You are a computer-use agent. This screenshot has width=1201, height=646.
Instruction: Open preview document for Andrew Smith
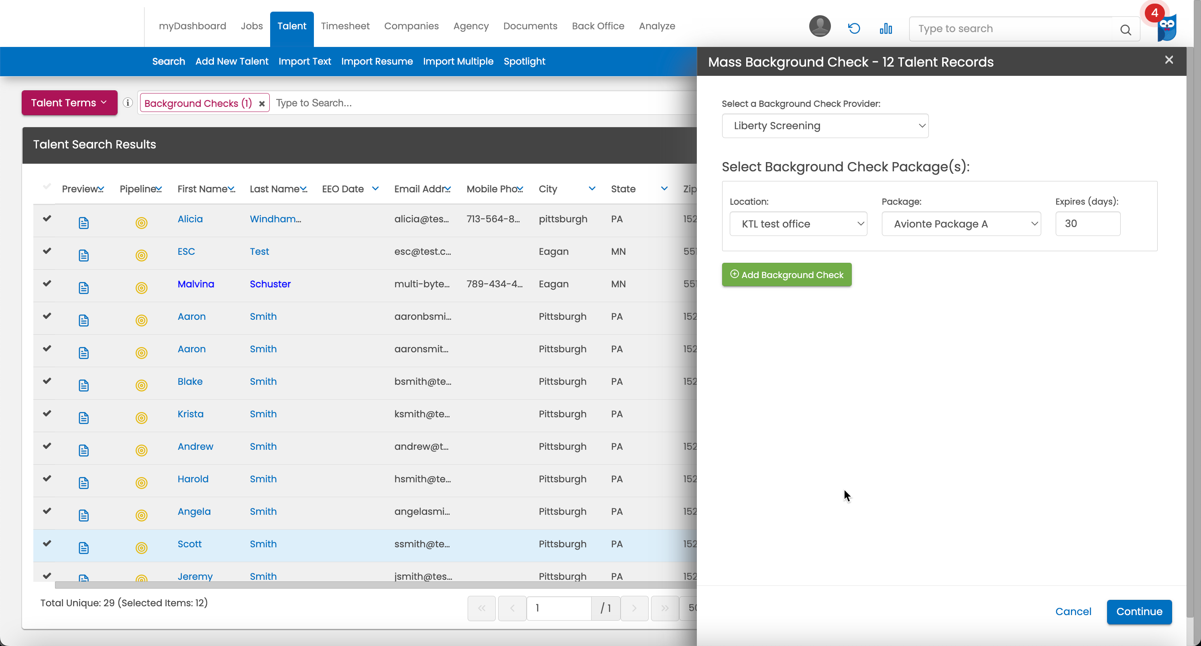[83, 450]
